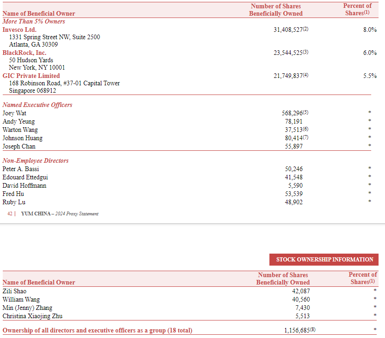This screenshot has width=385, height=338.
Task: Select the name 'Edouard Ettedgui'
Action: coord(25,178)
